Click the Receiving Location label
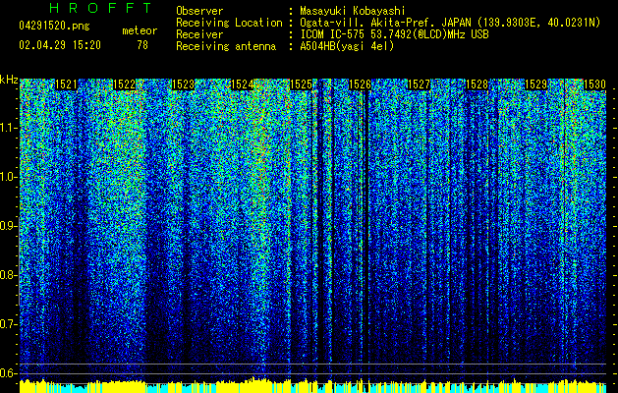Screen dimensions: 618x393 click(x=229, y=23)
